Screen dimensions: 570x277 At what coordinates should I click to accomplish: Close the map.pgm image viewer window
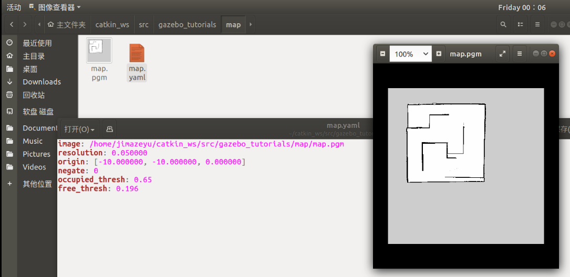(x=552, y=54)
